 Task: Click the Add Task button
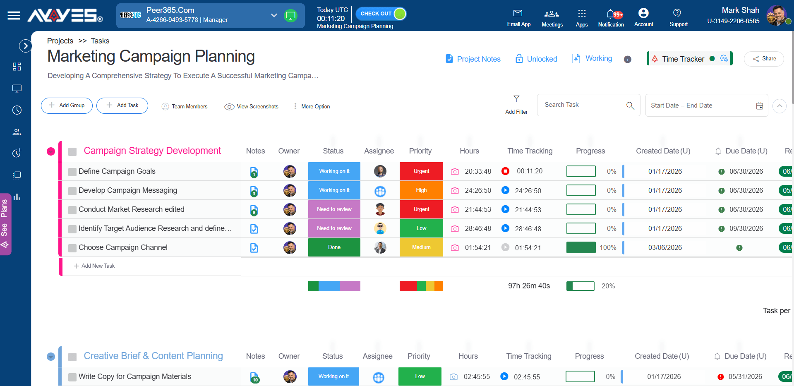click(122, 105)
